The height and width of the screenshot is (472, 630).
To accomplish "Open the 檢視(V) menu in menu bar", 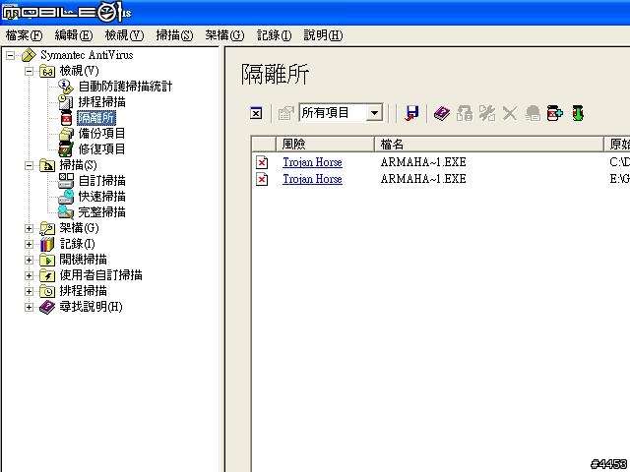I will click(124, 35).
